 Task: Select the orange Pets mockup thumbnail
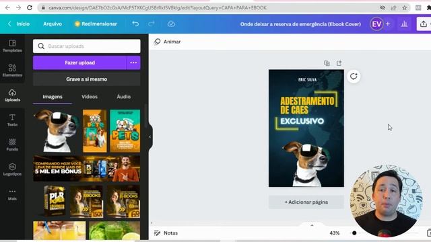pyautogui.click(x=95, y=131)
